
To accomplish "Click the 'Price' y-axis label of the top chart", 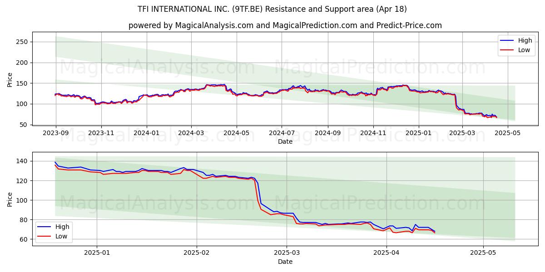I will coord(10,80).
